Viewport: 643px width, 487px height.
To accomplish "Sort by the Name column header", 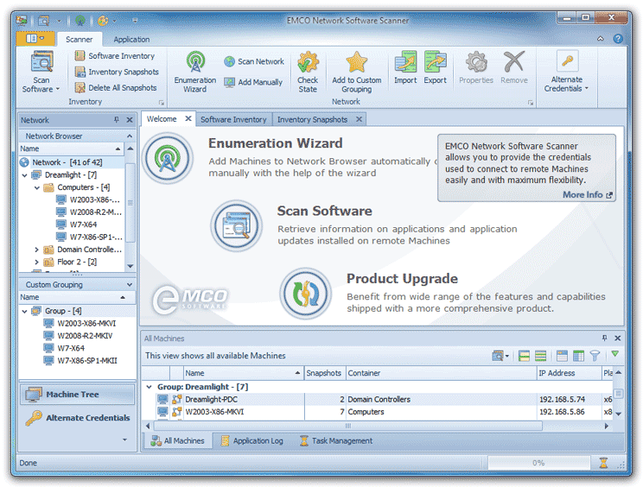I will coord(243,373).
